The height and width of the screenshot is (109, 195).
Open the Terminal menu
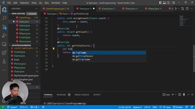pyautogui.click(x=55, y=3)
